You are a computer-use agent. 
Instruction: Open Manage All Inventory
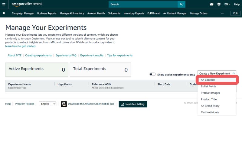click(x=72, y=13)
